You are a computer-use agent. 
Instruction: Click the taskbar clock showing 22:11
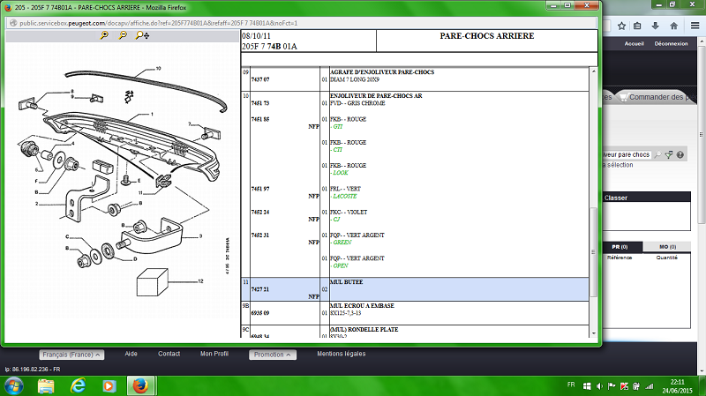677,382
